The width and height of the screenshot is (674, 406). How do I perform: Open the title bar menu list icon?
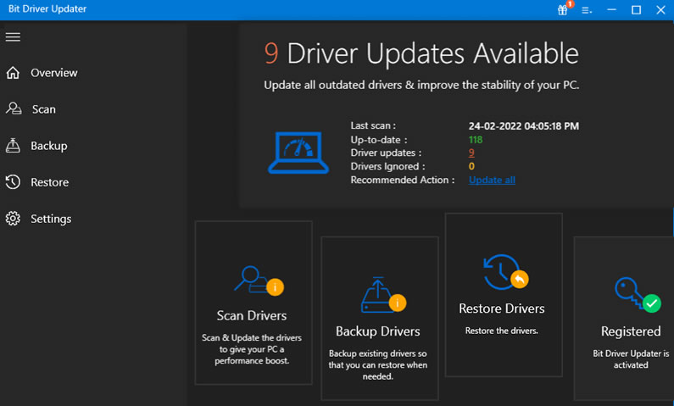click(587, 10)
